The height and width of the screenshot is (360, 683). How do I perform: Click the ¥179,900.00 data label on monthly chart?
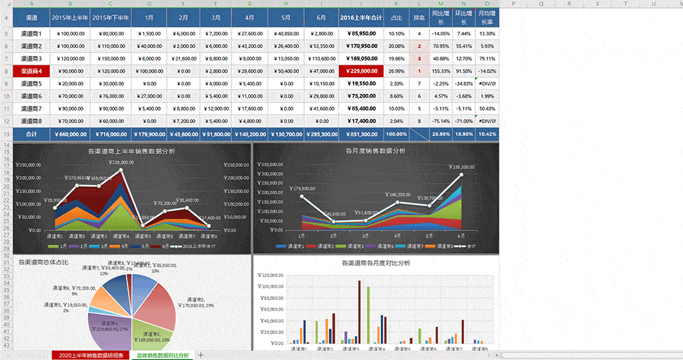(302, 189)
